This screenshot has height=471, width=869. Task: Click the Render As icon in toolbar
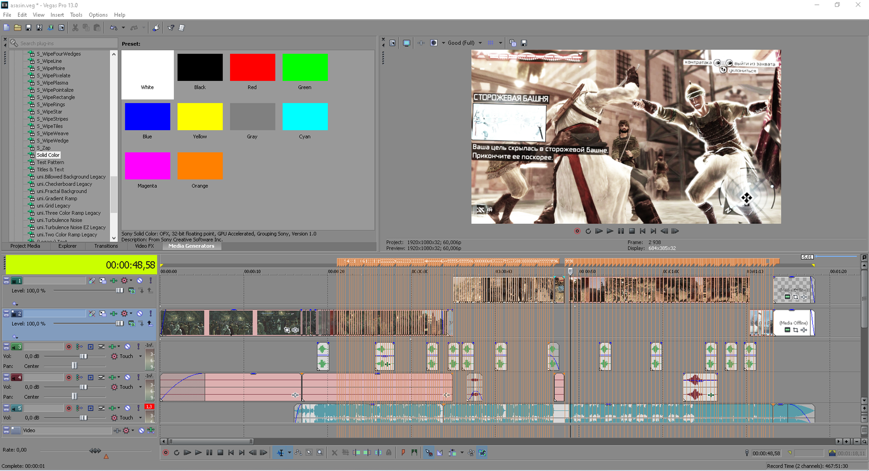pyautogui.click(x=50, y=28)
